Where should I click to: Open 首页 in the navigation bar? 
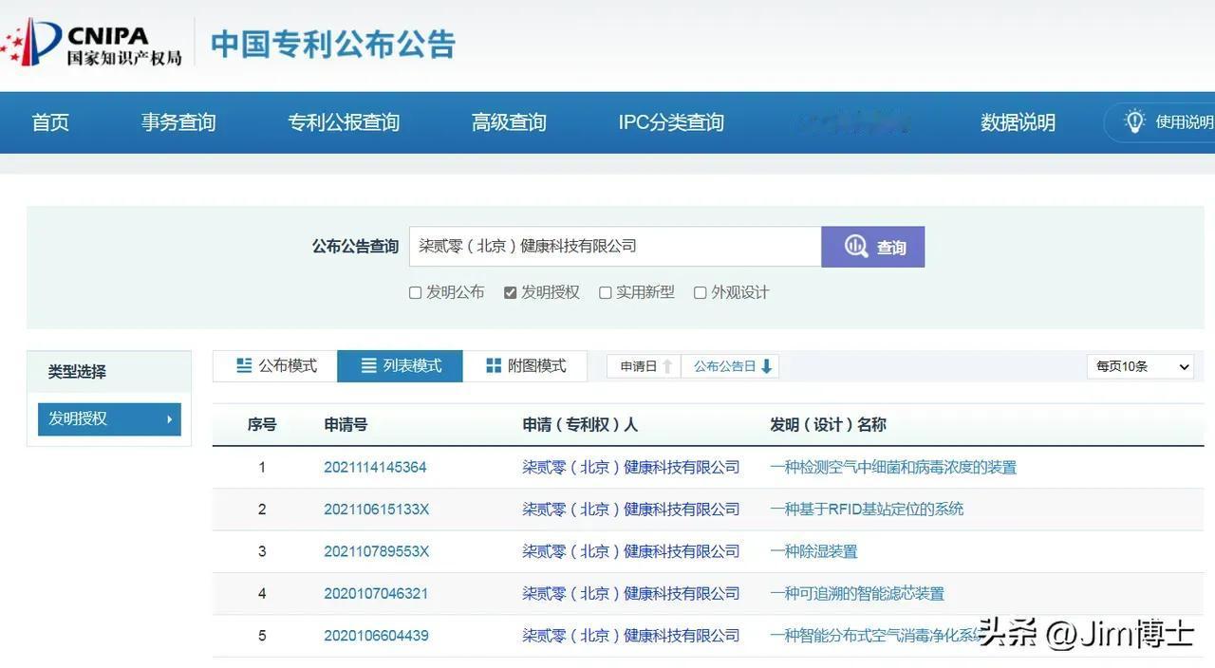pos(50,122)
